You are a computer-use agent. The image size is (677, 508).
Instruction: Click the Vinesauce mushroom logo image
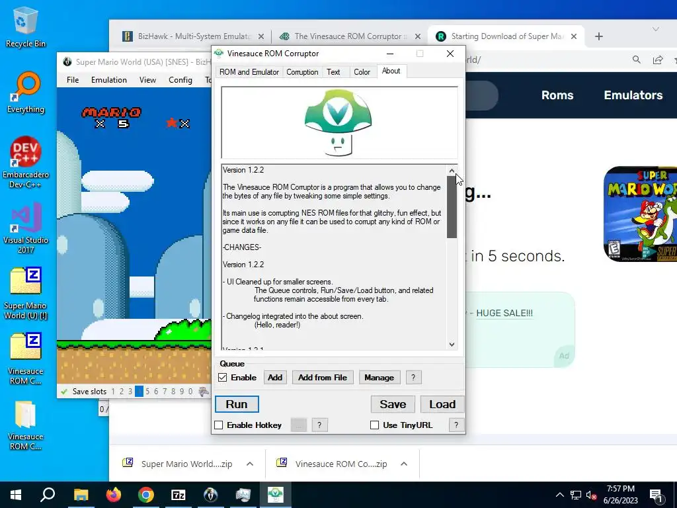pos(338,122)
